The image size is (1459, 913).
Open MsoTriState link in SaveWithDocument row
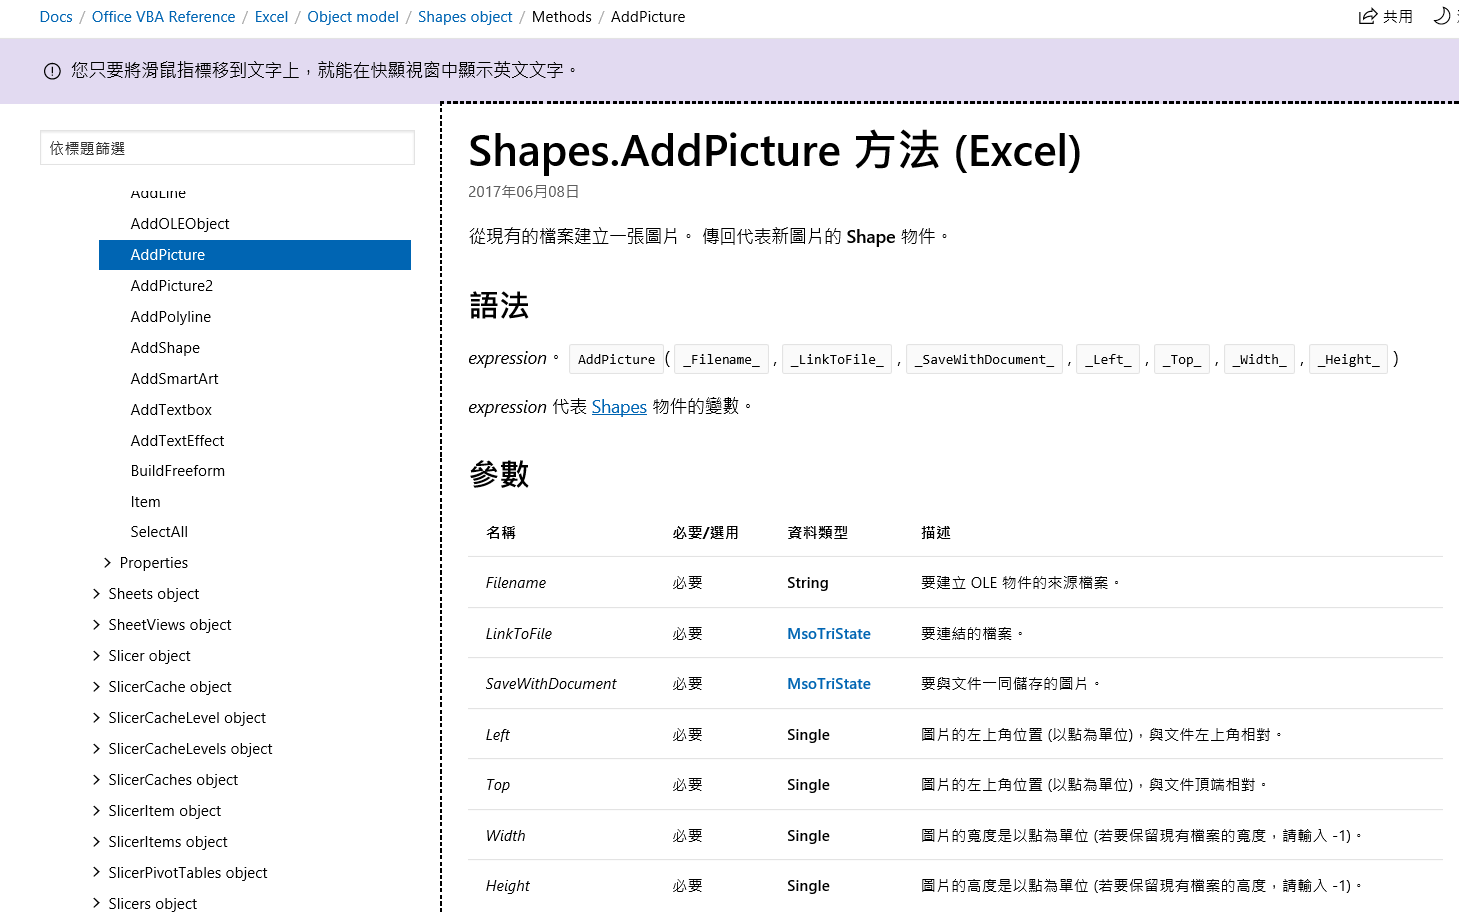[828, 684]
